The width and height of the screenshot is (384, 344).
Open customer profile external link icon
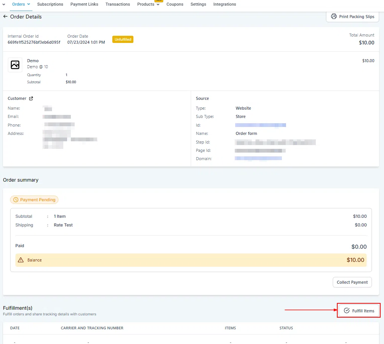click(x=31, y=98)
